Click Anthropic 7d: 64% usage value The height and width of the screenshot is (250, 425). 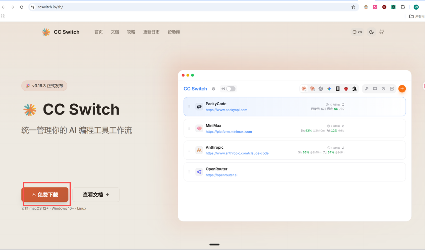[x=329, y=152]
